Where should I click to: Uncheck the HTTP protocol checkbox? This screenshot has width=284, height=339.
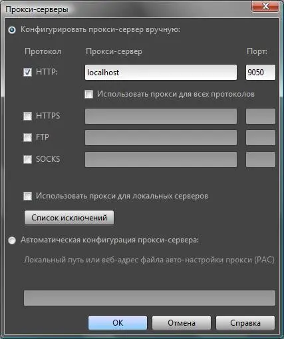28,72
